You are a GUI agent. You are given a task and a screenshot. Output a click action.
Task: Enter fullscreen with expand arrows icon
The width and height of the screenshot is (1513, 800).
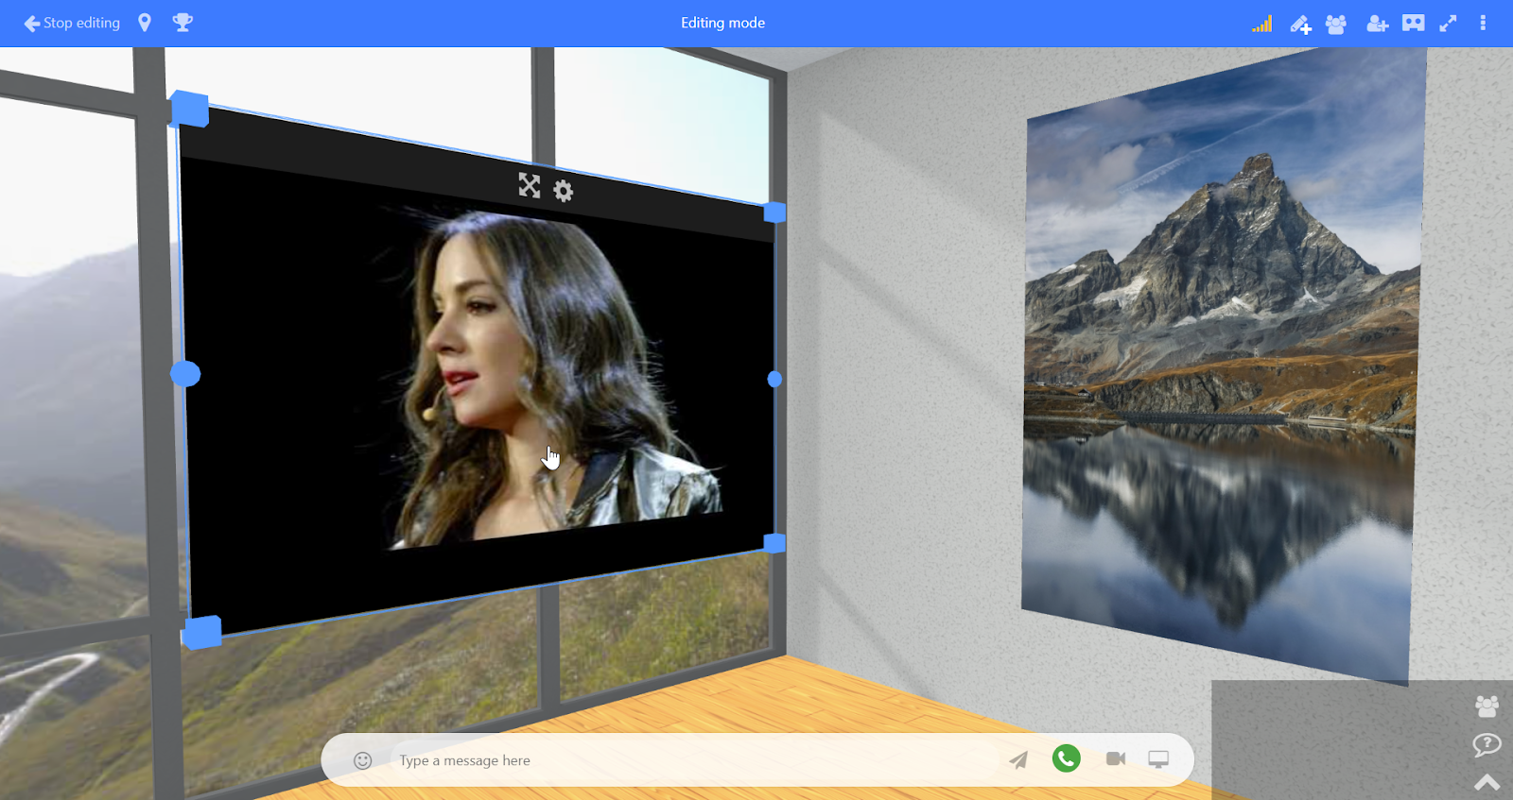coord(1448,24)
